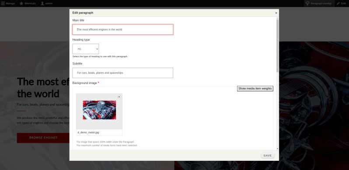The width and height of the screenshot is (349, 170).
Task: Click the dialog vertical scrollbar thumb
Action: pos(277,45)
